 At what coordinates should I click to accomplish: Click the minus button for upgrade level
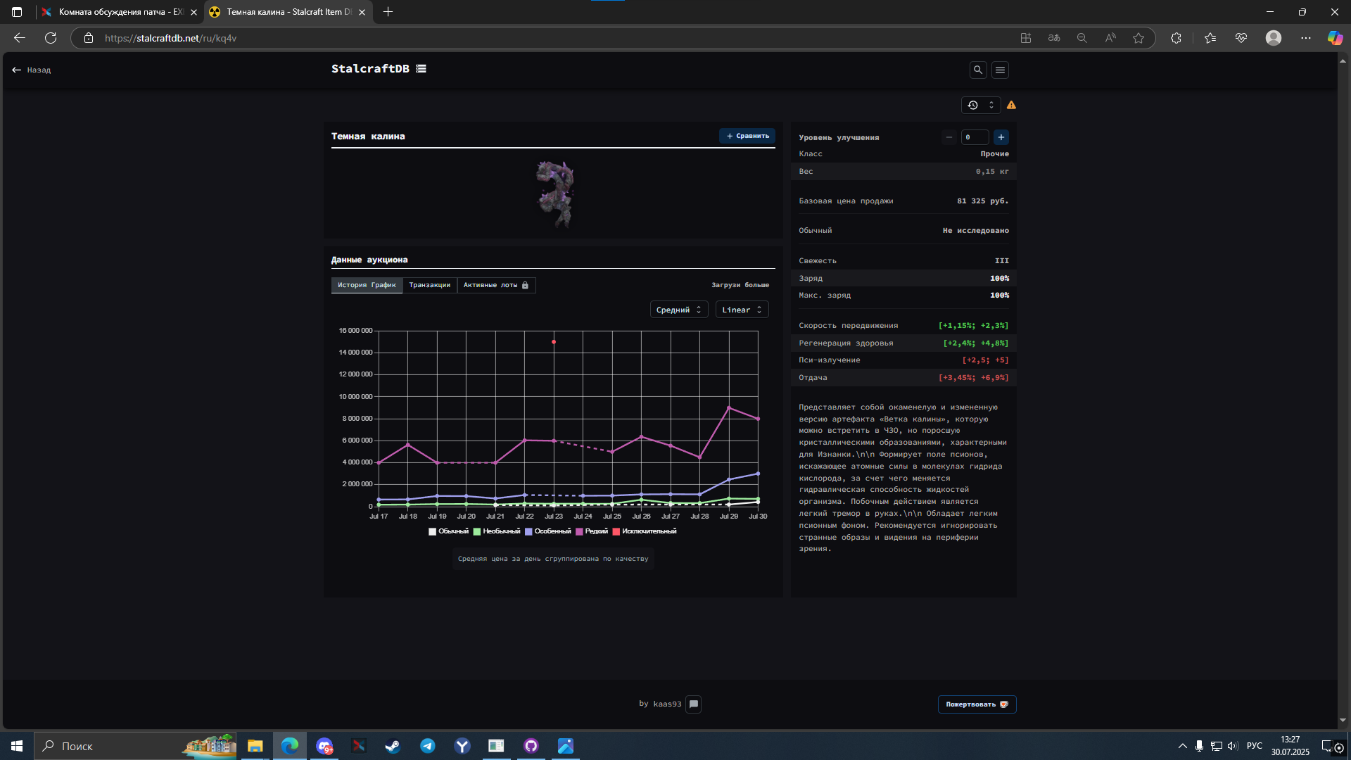(949, 137)
